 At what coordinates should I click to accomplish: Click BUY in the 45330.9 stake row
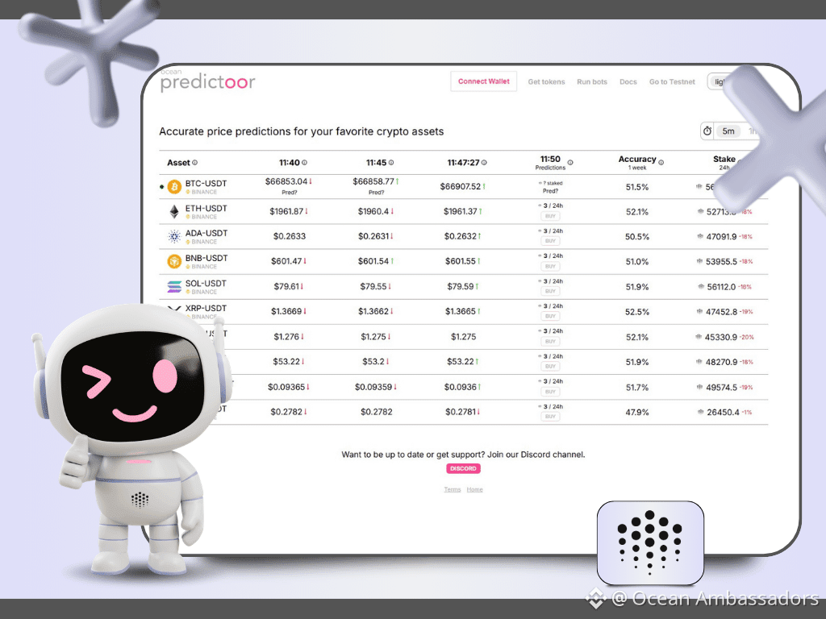click(x=550, y=342)
